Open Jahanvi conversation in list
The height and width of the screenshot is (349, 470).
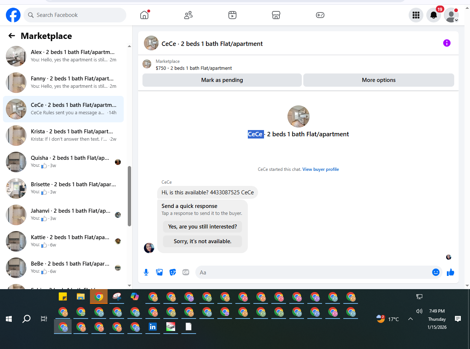[63, 215]
